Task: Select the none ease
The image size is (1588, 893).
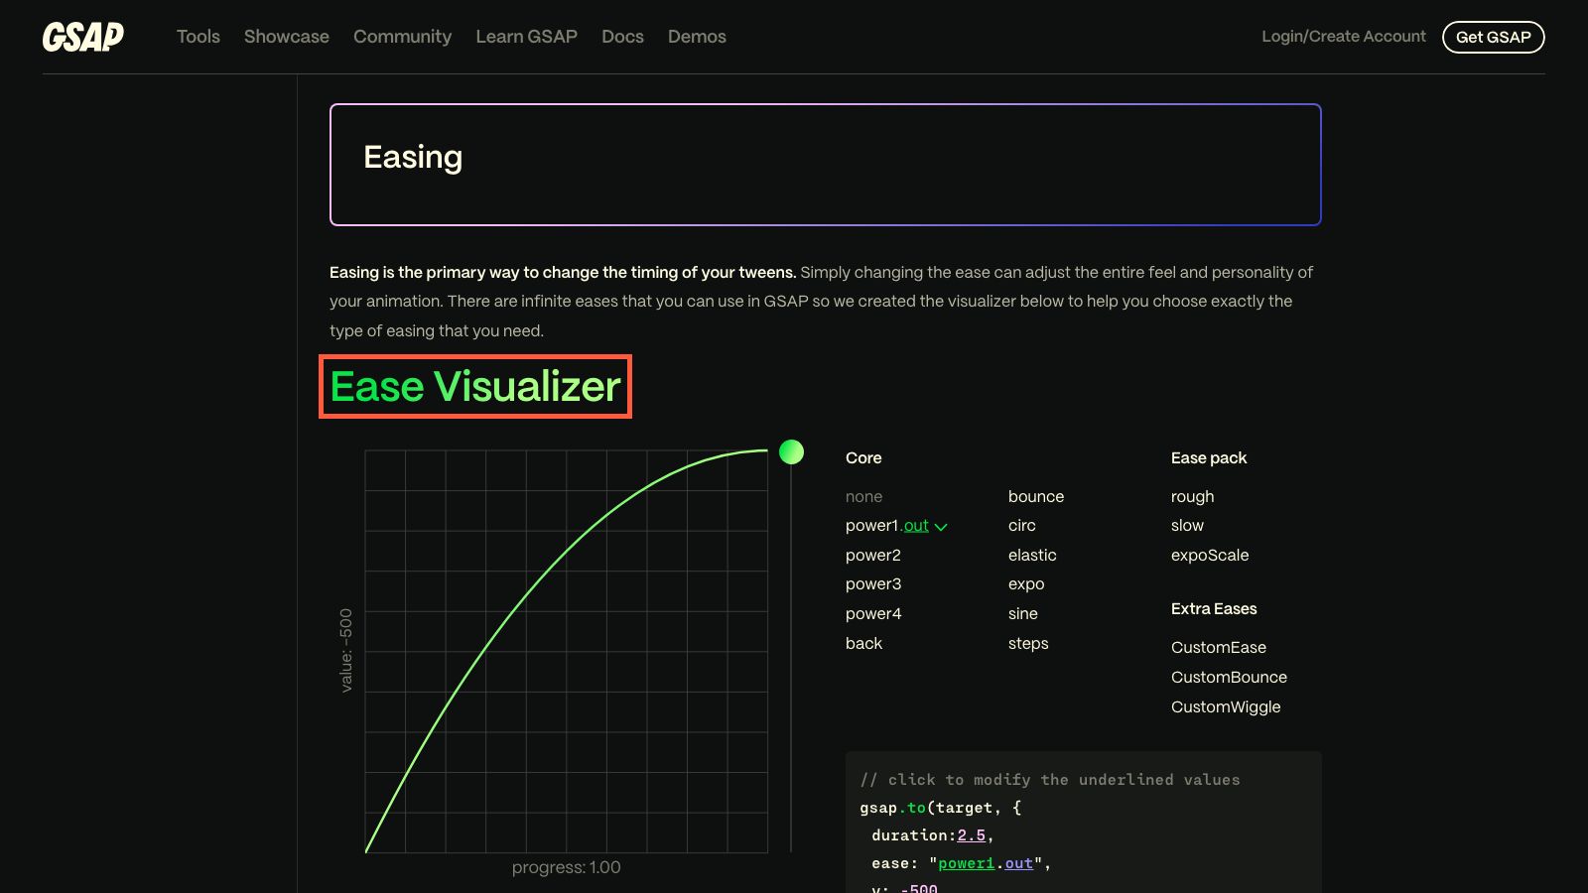Action: [x=863, y=496]
